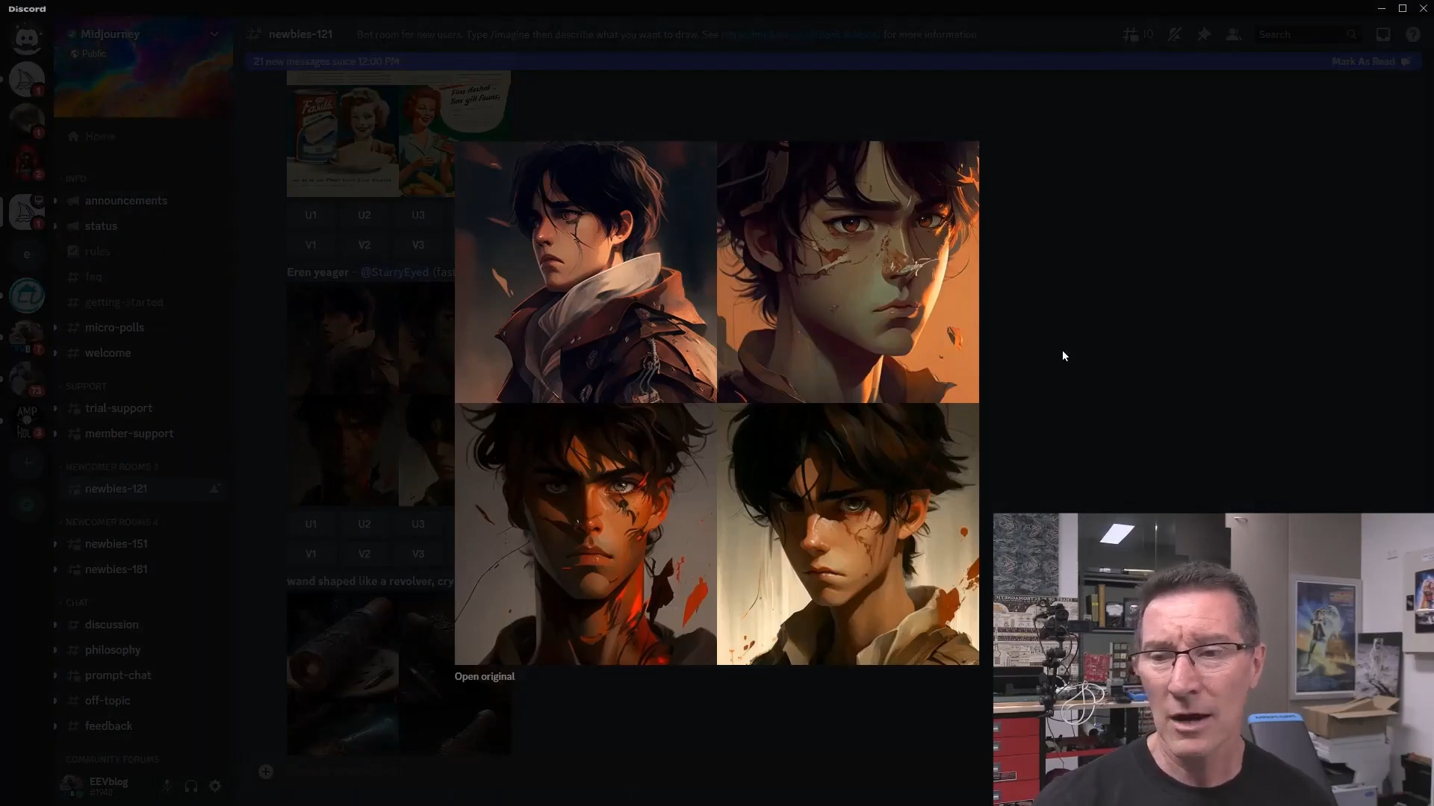Open pinned messages pin icon
The height and width of the screenshot is (806, 1434).
pos(1204,34)
